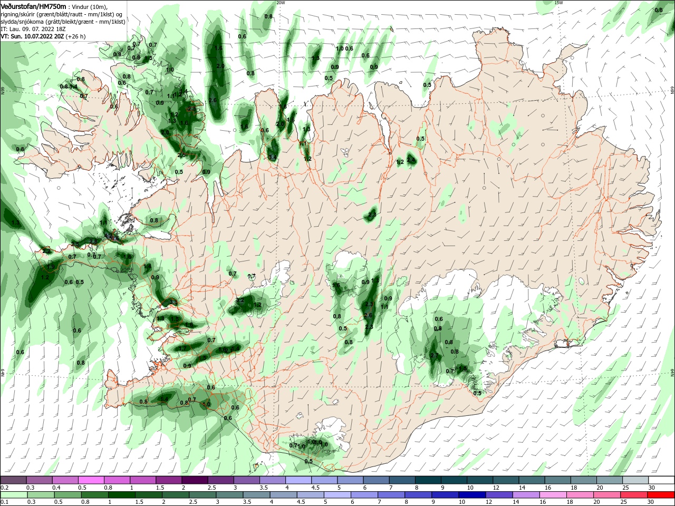
Task: Click the 0.1 label of the lower legend
Action: tap(5, 502)
